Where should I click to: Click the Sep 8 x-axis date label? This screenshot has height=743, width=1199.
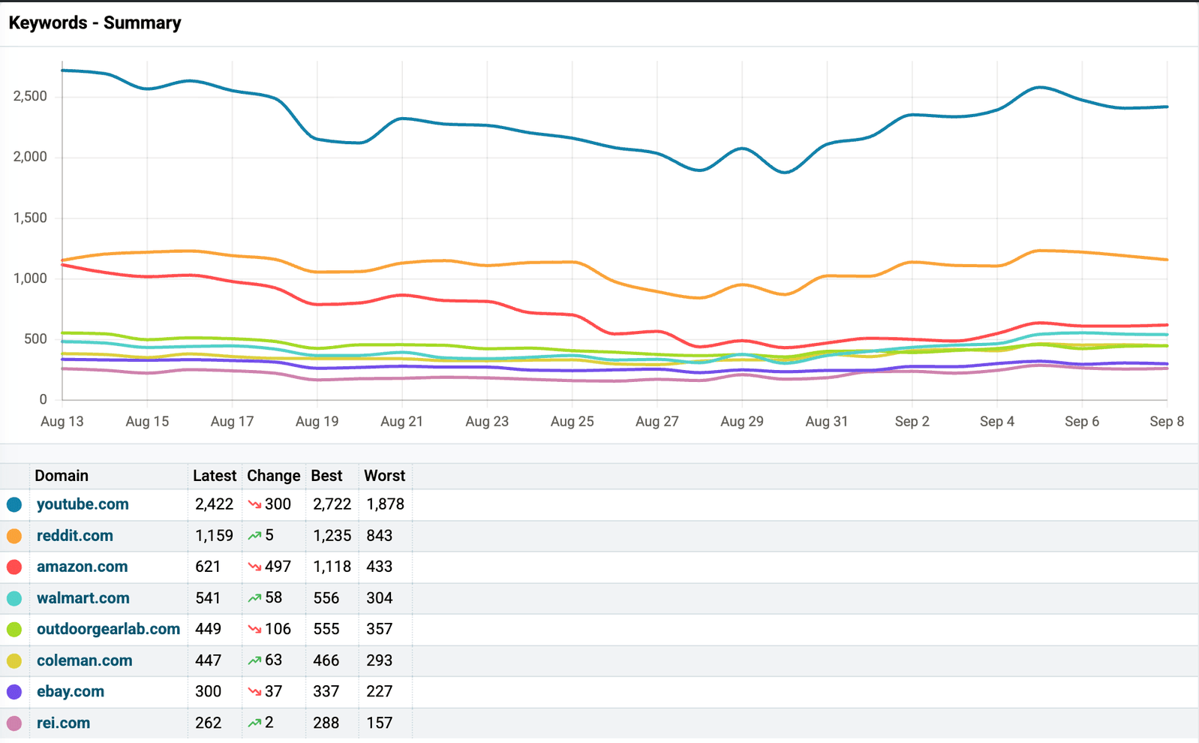(x=1167, y=422)
